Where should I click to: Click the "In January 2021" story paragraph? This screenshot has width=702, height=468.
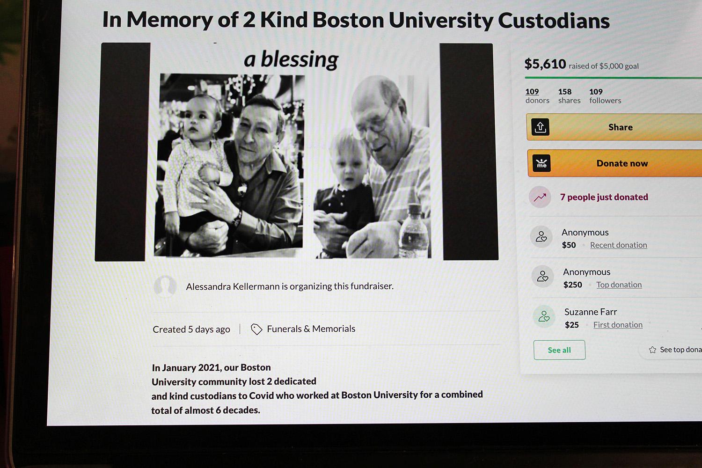317,388
